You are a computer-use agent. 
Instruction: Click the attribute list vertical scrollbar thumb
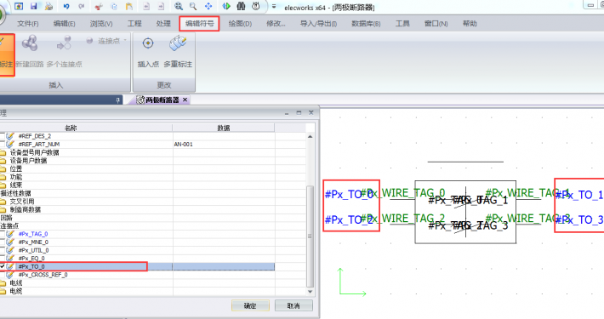click(x=310, y=236)
